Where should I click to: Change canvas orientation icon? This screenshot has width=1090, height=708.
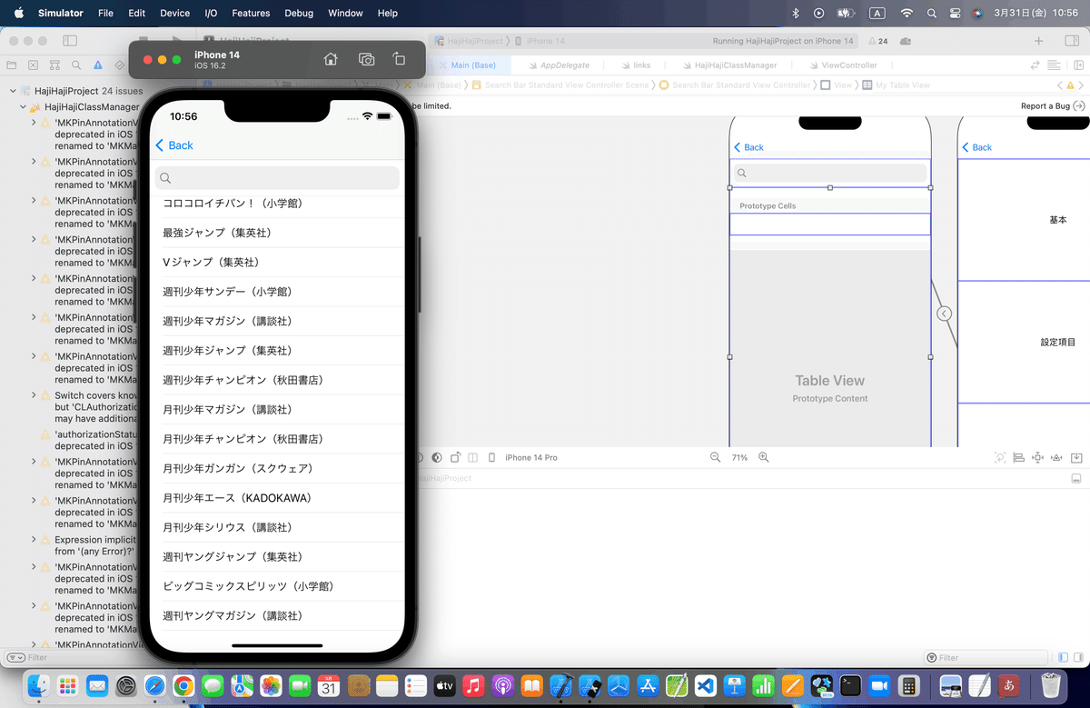[456, 457]
